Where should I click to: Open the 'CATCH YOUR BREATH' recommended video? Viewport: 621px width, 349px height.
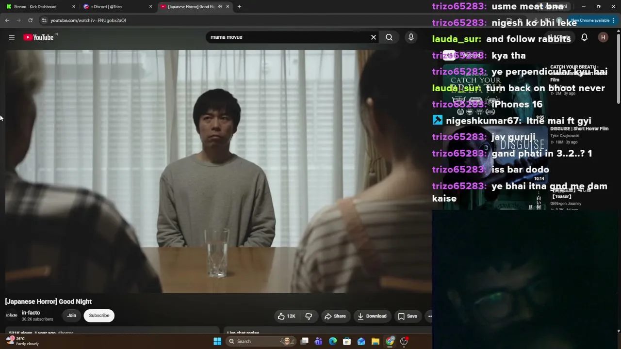[579, 73]
